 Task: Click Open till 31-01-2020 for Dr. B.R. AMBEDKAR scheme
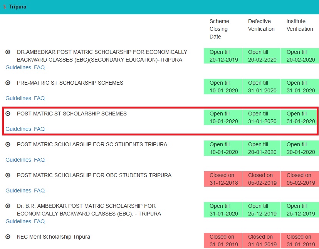223,210
